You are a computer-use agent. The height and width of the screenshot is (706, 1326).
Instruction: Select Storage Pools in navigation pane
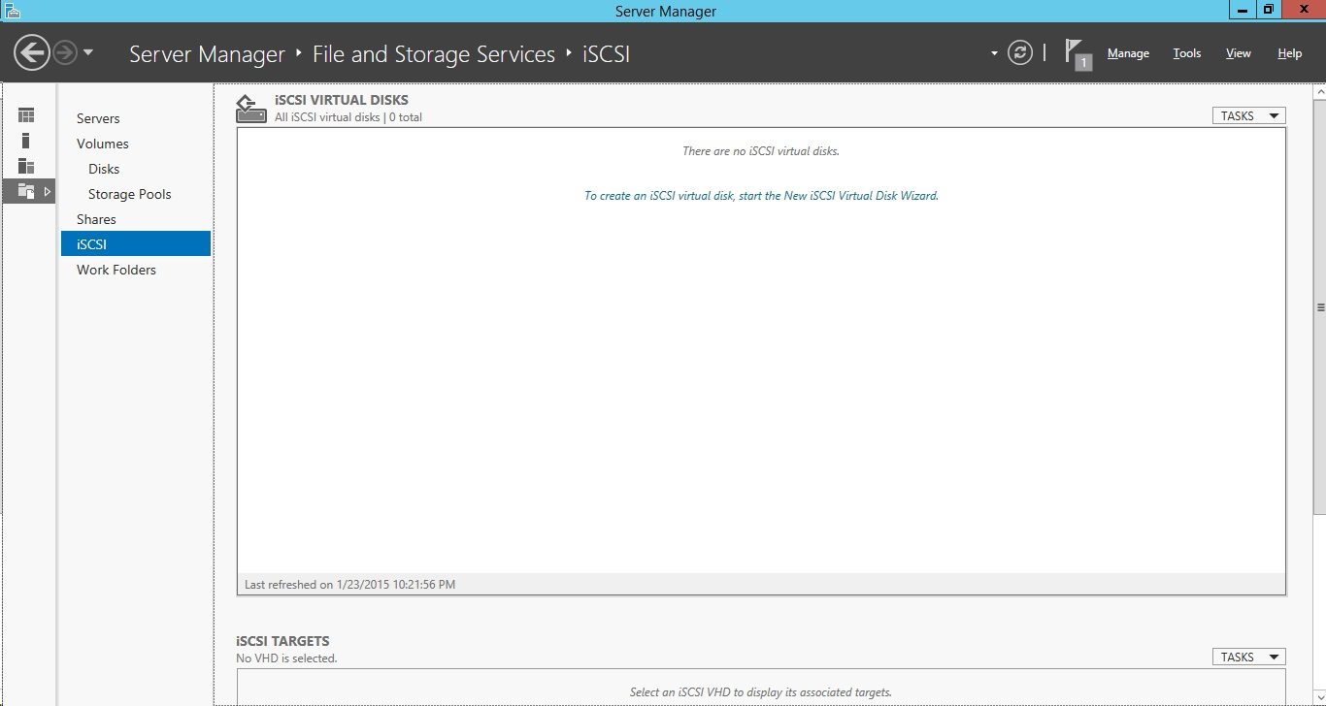pyautogui.click(x=129, y=194)
